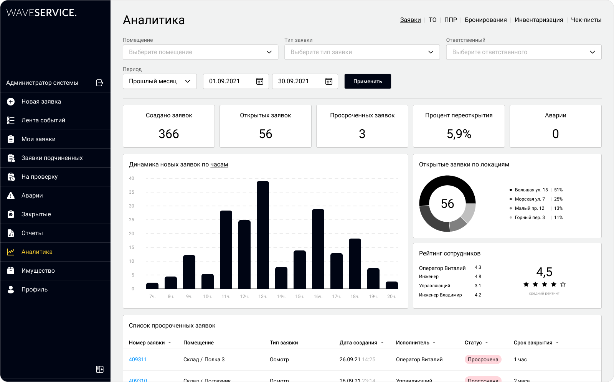The height and width of the screenshot is (382, 614).
Task: Click the logout icon beside Администратор системы
Action: [100, 83]
